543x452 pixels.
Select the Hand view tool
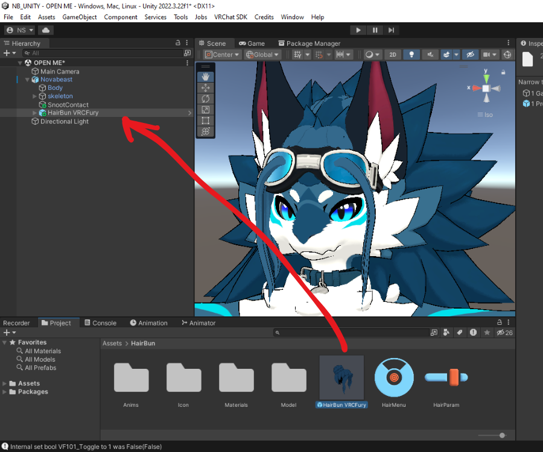[x=205, y=77]
